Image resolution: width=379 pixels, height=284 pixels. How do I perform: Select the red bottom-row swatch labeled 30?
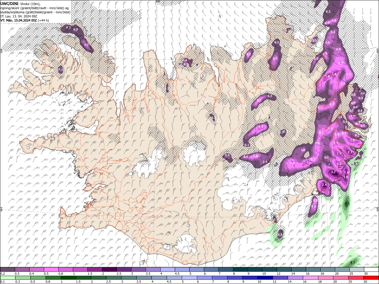(x=372, y=278)
